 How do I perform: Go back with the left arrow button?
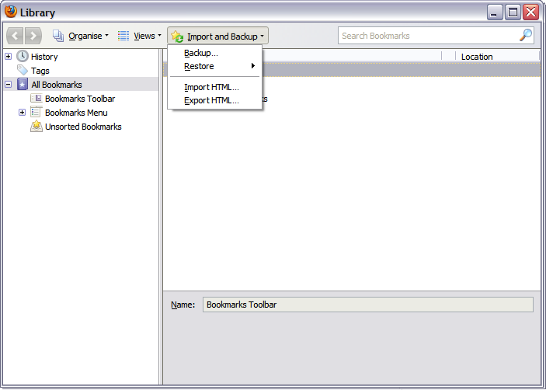(x=15, y=36)
